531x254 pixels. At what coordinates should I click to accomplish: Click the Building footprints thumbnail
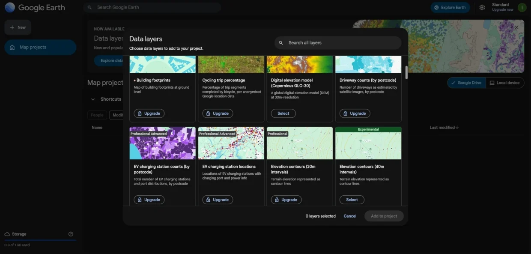click(x=163, y=64)
